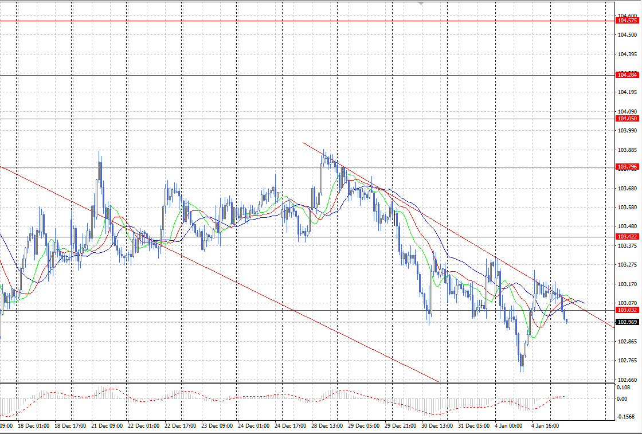
Task: Click the 103.885 price scale value
Action: pyautogui.click(x=628, y=150)
